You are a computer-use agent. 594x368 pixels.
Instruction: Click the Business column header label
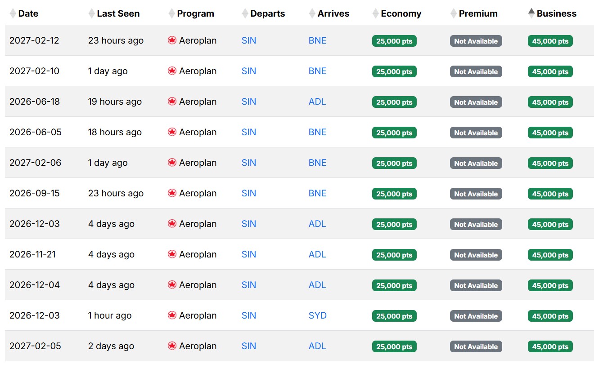coord(556,13)
